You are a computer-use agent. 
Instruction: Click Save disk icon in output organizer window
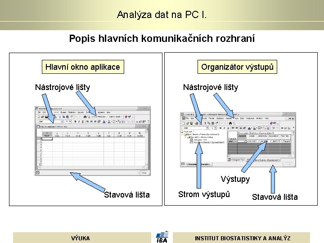pos(192,123)
